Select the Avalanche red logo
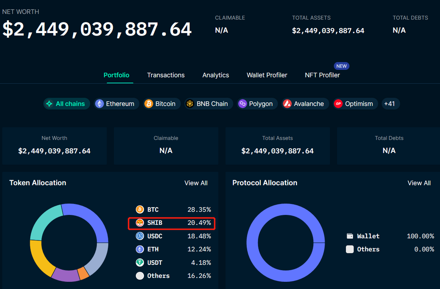The height and width of the screenshot is (289, 440). pos(287,104)
